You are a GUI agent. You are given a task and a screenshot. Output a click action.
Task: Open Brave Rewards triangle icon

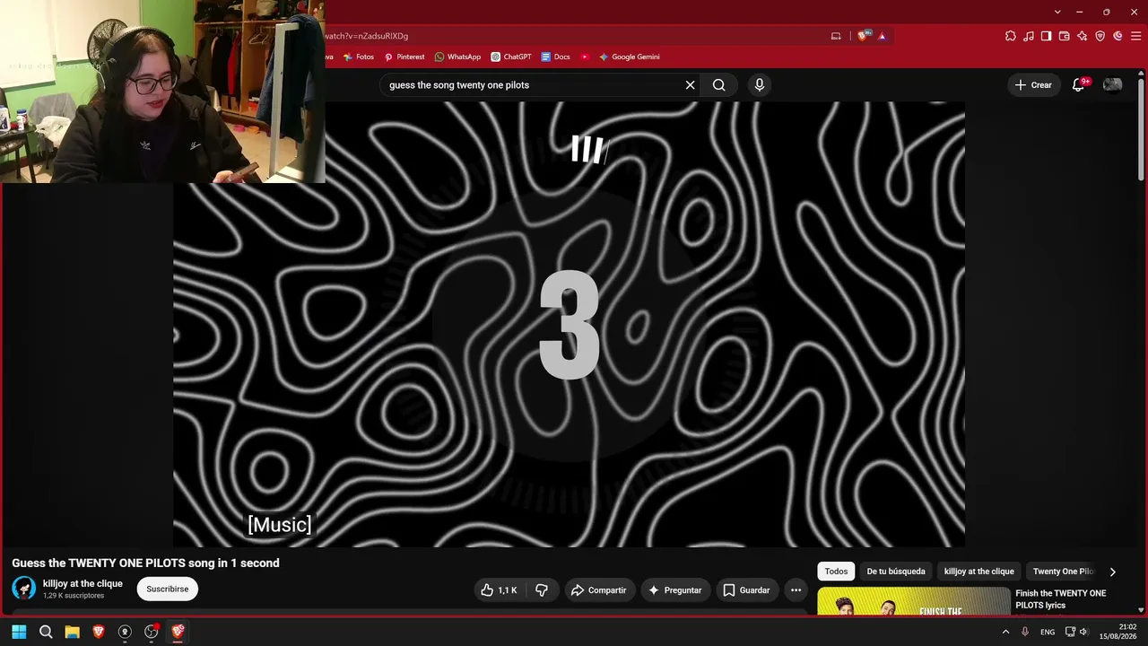pos(883,36)
